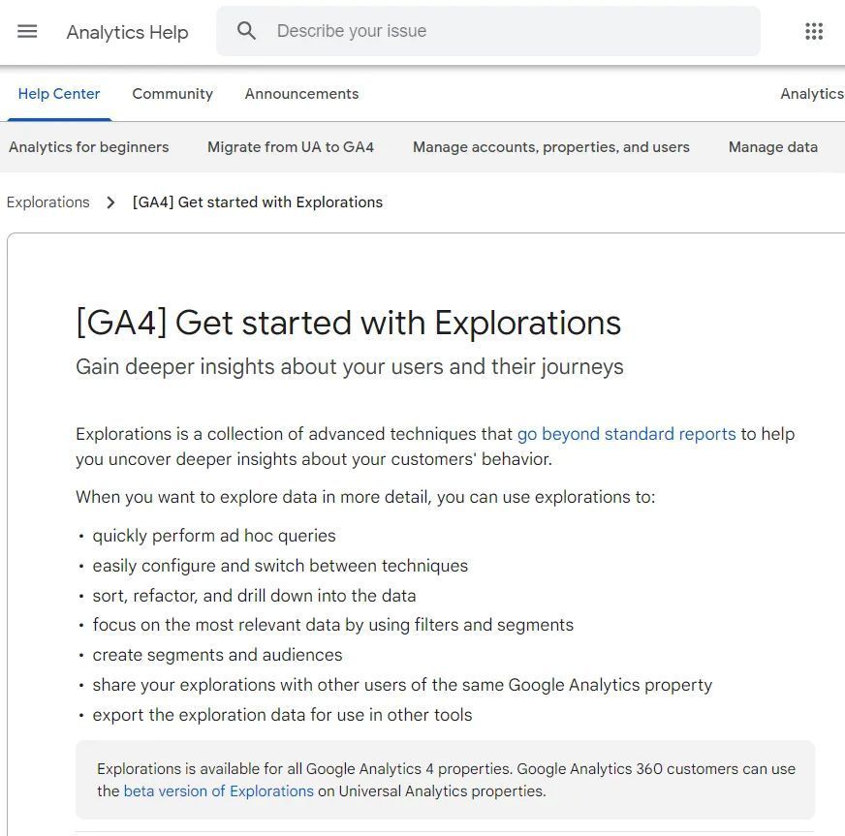Image resolution: width=845 pixels, height=836 pixels.
Task: Focus the Describe your issue field
Action: [x=488, y=31]
